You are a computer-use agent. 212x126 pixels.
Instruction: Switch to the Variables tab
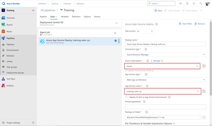pyautogui.click(x=65, y=17)
